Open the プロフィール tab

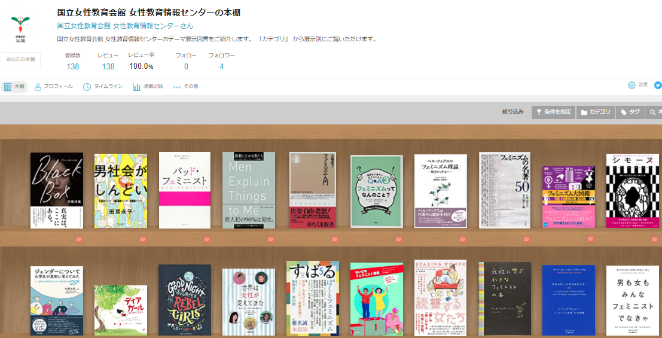[53, 87]
